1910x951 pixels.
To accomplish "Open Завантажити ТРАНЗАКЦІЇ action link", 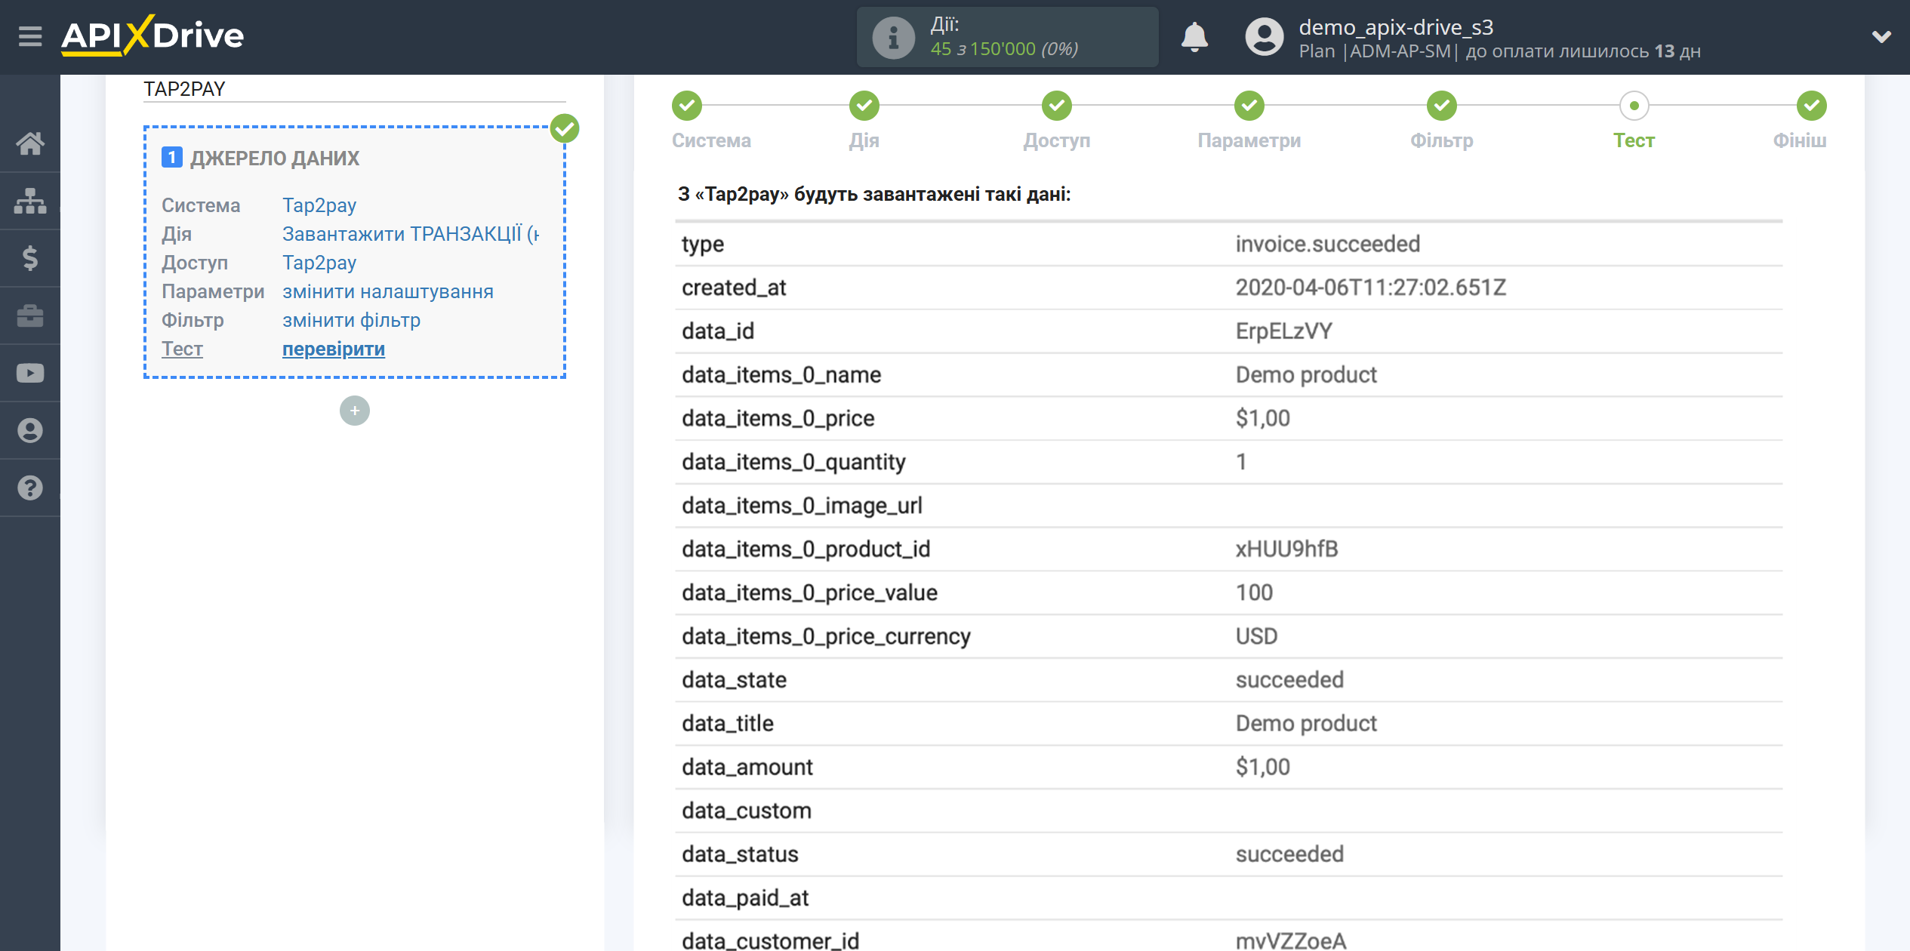I will pos(411,234).
